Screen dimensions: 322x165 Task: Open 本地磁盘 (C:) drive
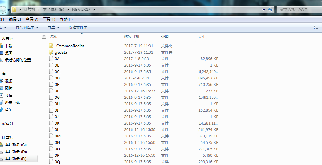point(16,145)
